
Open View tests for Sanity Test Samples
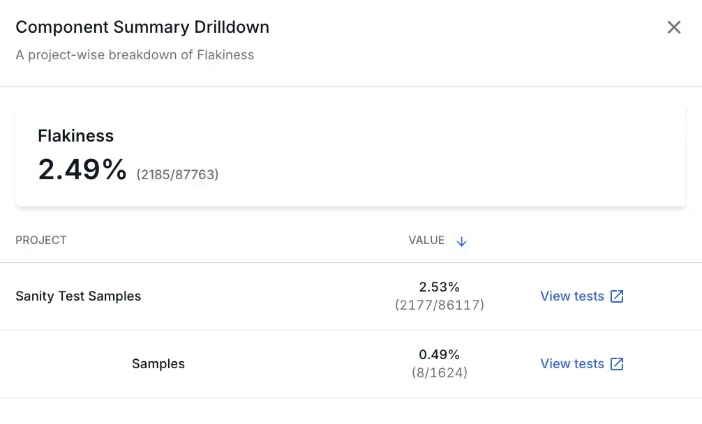click(572, 296)
